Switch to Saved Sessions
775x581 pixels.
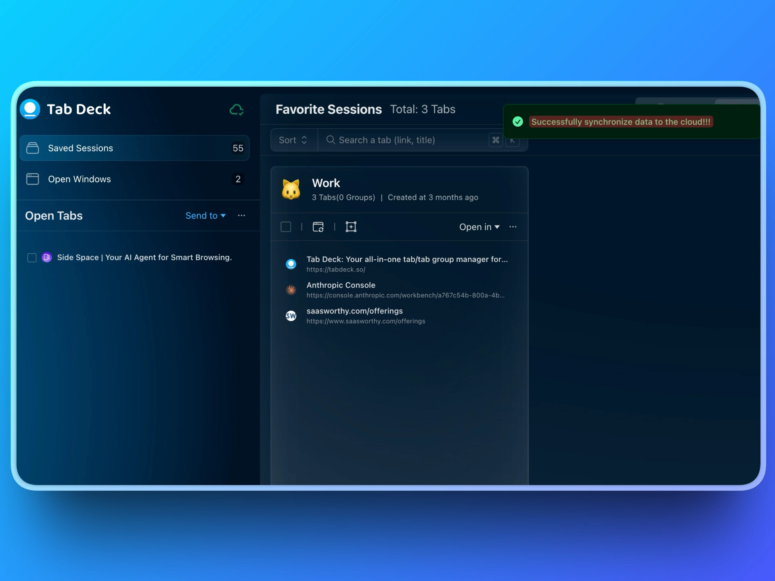(x=80, y=148)
